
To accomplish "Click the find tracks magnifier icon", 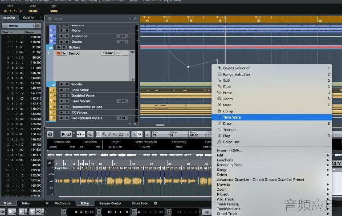I will (135, 19).
